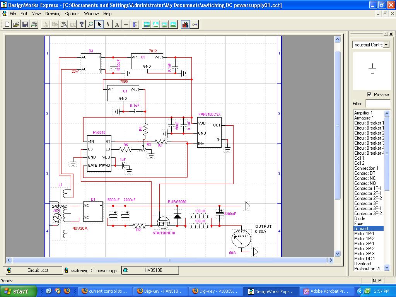Image resolution: width=396 pixels, height=297 pixels.
Task: Click the HV9910 chip in the schematic
Action: click(x=99, y=154)
